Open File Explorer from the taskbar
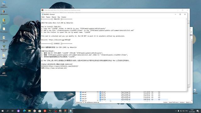 (30, 111)
